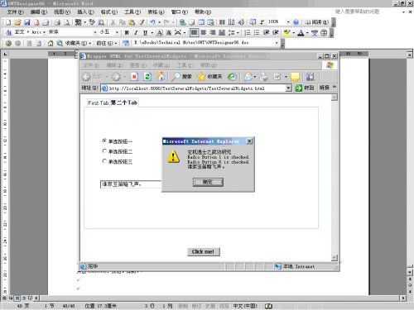Image resolution: width=414 pixels, height=310 pixels.
Task: Select radio button 单选按钮二
Action: (x=104, y=151)
